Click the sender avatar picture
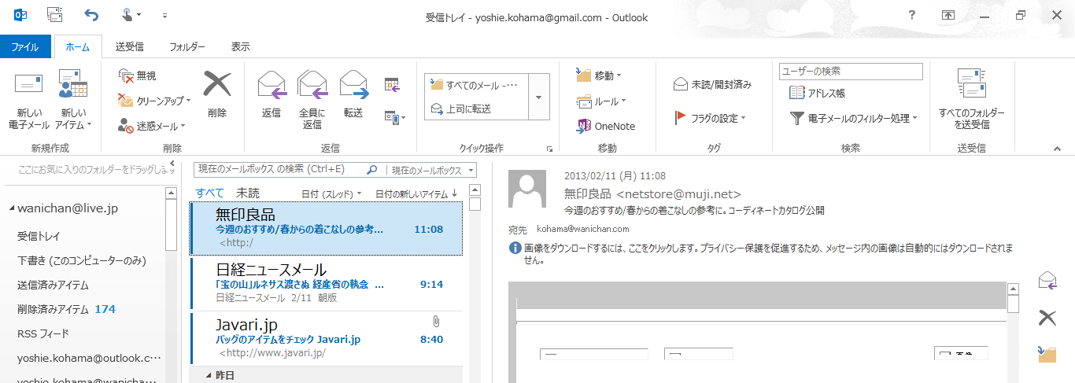The image size is (1075, 383). click(527, 190)
